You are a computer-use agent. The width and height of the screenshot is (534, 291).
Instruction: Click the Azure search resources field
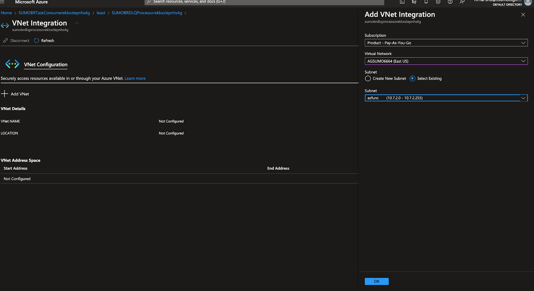264,2
